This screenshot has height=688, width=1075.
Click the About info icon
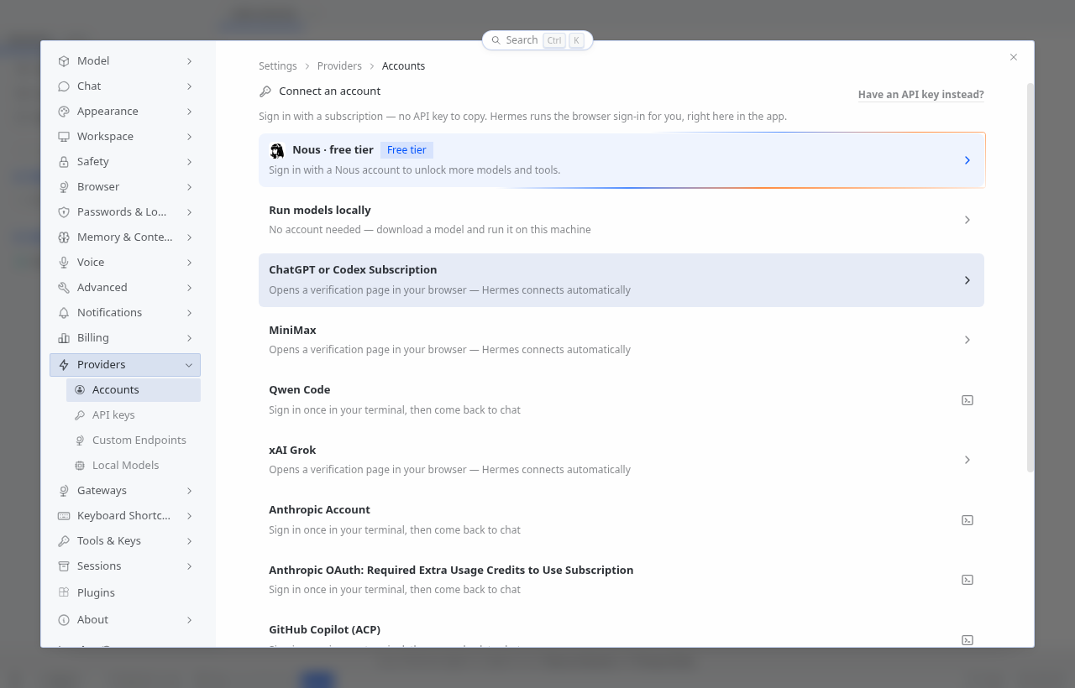[x=64, y=620]
